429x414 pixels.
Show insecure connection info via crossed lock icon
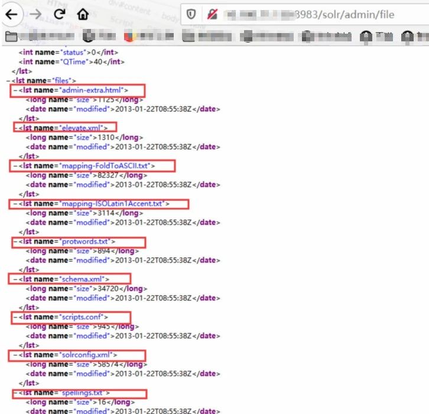[210, 15]
